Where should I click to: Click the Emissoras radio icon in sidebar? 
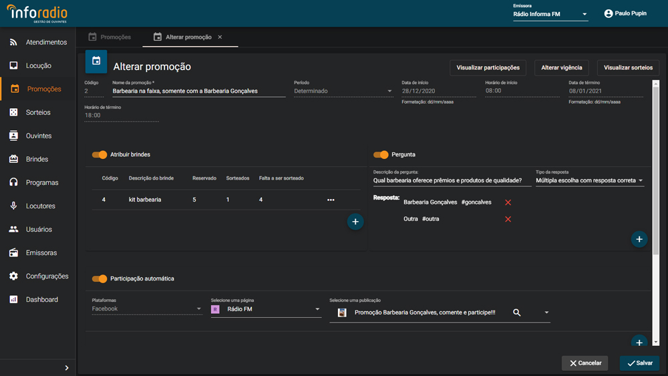point(13,252)
